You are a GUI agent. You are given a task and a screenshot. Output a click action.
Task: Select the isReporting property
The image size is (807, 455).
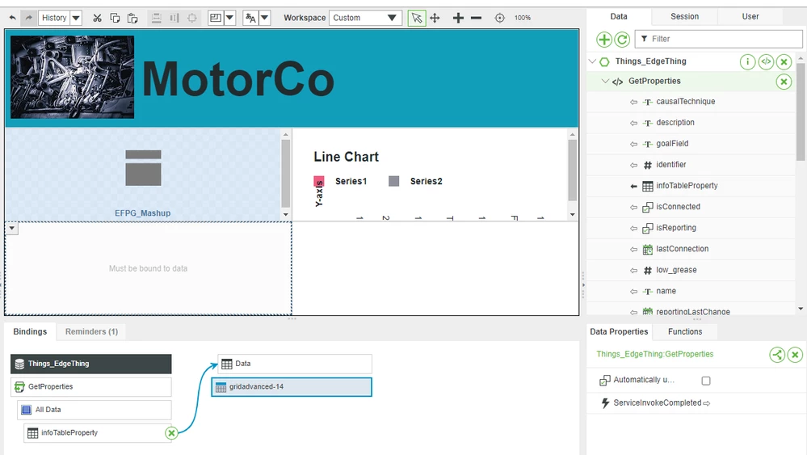click(676, 228)
